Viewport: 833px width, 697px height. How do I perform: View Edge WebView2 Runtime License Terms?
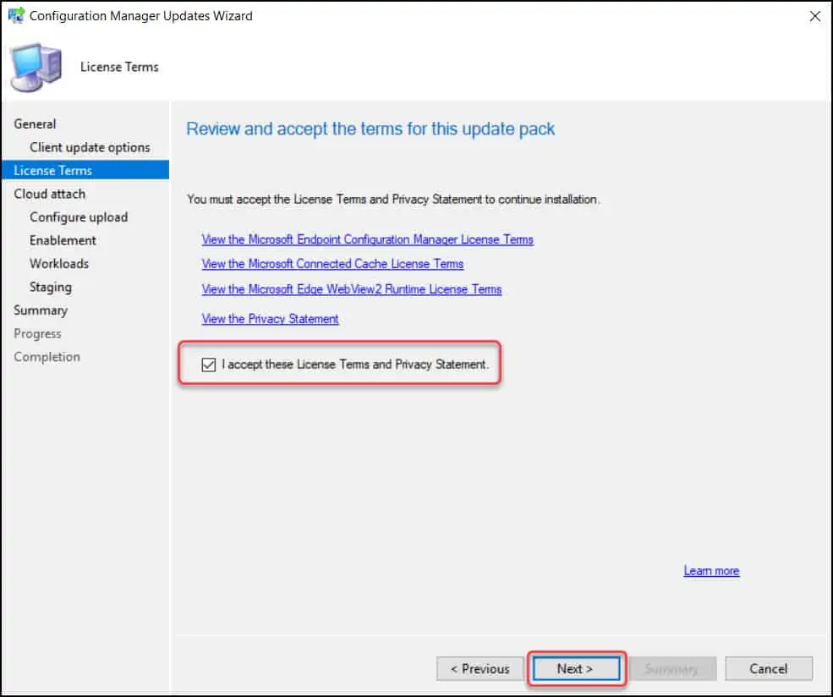[x=352, y=289]
